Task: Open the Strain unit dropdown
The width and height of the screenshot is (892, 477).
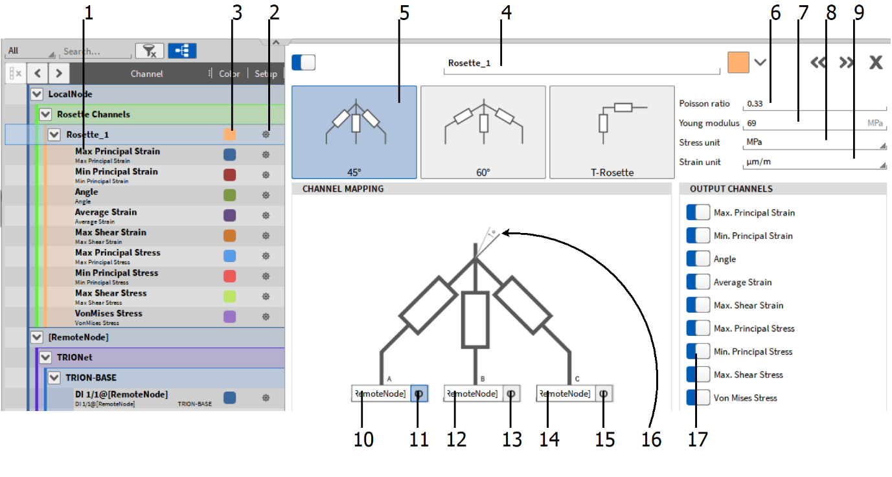Action: (814, 162)
